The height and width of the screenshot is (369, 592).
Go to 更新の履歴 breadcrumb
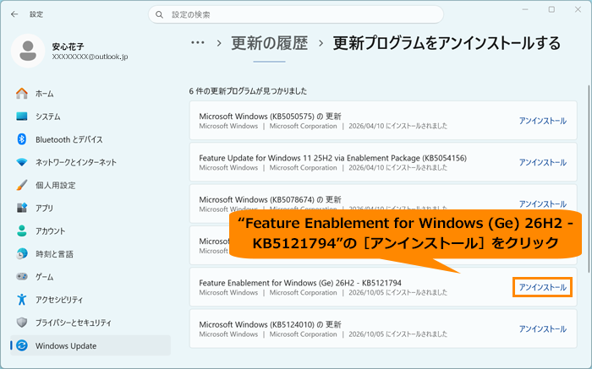270,43
